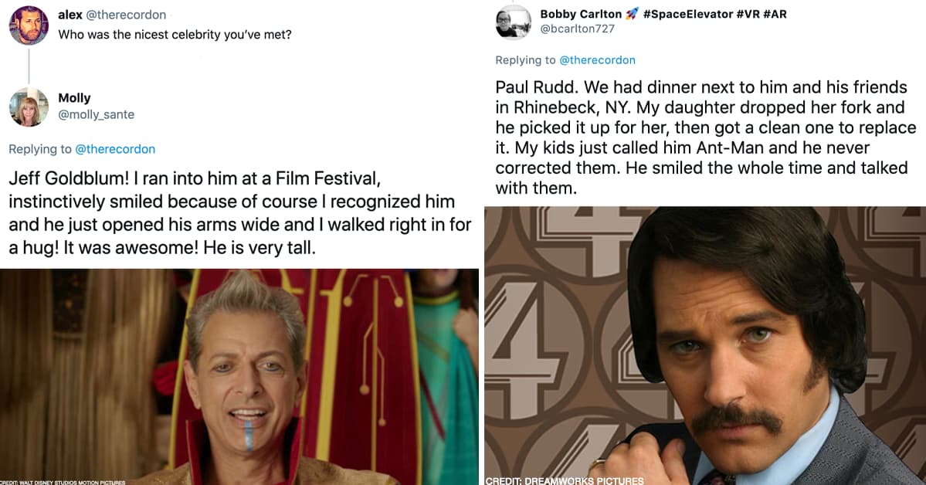Click the Walt Disney Studios credit caption
Screen dimensions: 926x485
click(x=62, y=480)
